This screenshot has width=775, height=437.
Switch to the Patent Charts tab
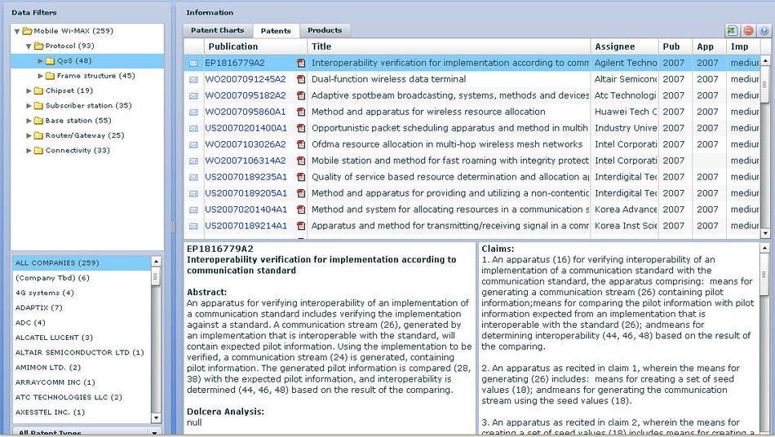point(217,31)
